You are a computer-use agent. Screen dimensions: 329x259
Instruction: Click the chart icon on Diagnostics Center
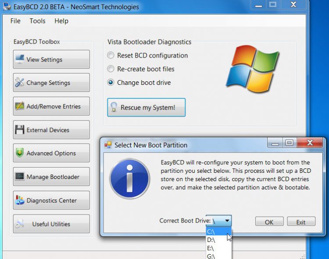(x=19, y=200)
